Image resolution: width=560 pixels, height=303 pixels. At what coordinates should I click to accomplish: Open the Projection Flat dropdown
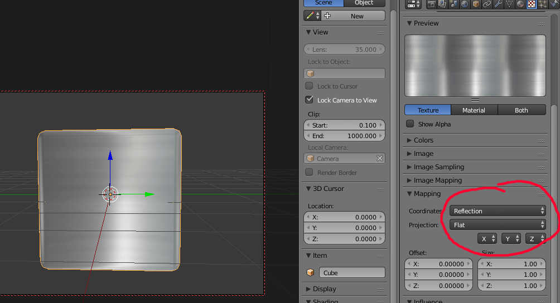pyautogui.click(x=498, y=224)
